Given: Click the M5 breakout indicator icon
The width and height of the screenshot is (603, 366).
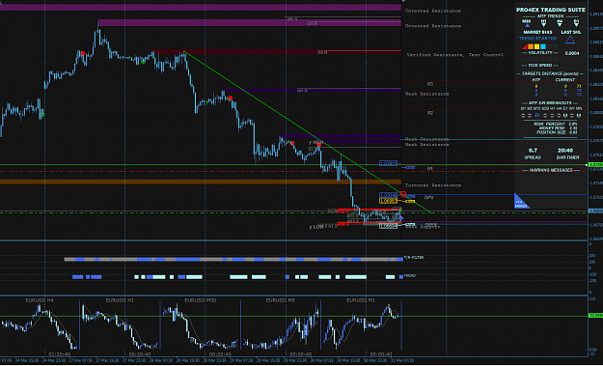Looking at the screenshot, I should tap(530, 116).
